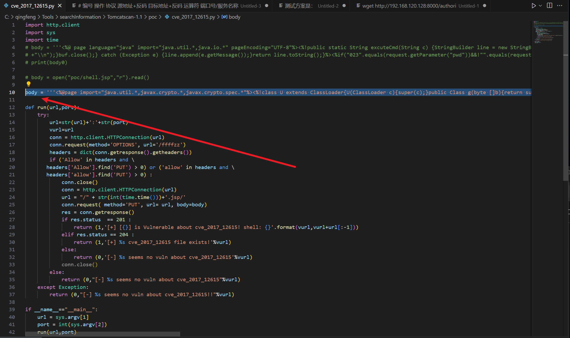Viewport: 570px width, 338px height.
Task: Click the 'import http.client' line
Action: pos(52,25)
